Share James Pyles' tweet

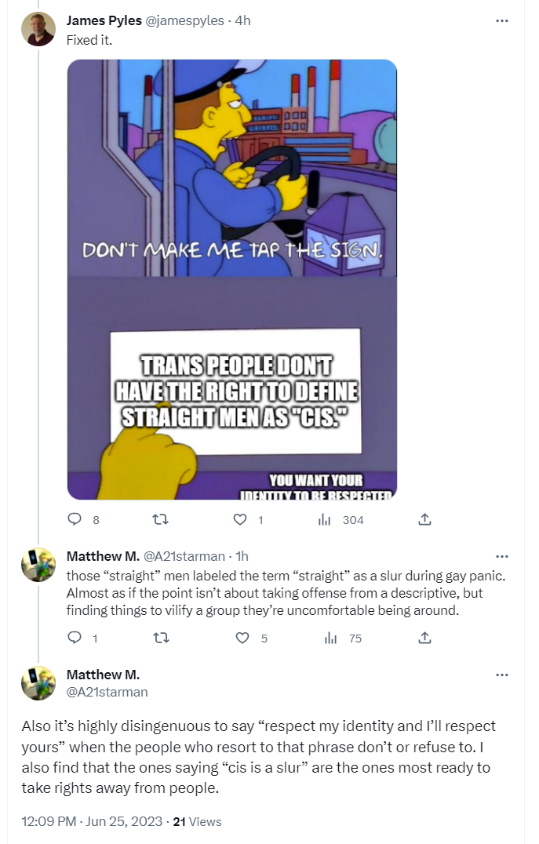[x=424, y=519]
